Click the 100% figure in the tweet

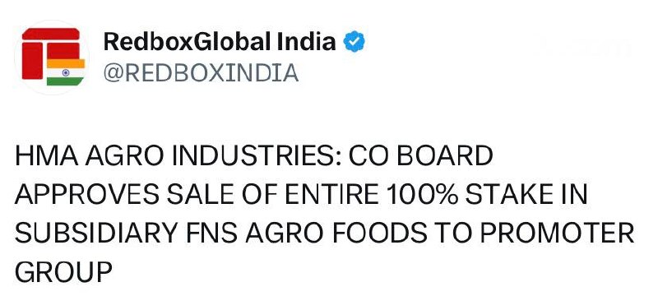tap(422, 195)
